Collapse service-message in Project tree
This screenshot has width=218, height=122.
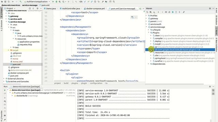click(x=6, y=22)
